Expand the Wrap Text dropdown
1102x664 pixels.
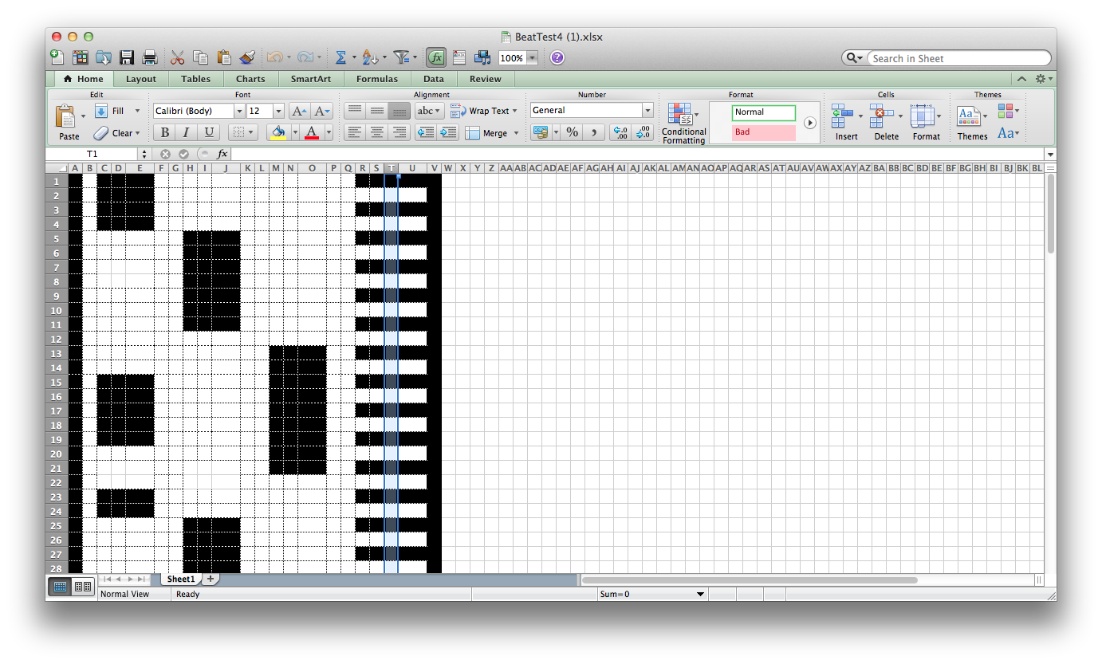(514, 111)
